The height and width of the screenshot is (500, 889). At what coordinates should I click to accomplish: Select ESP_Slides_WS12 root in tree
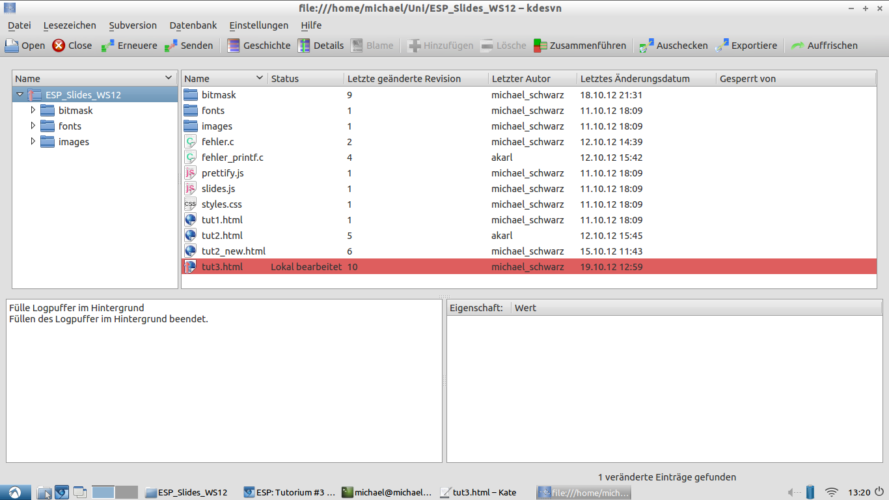pyautogui.click(x=83, y=95)
